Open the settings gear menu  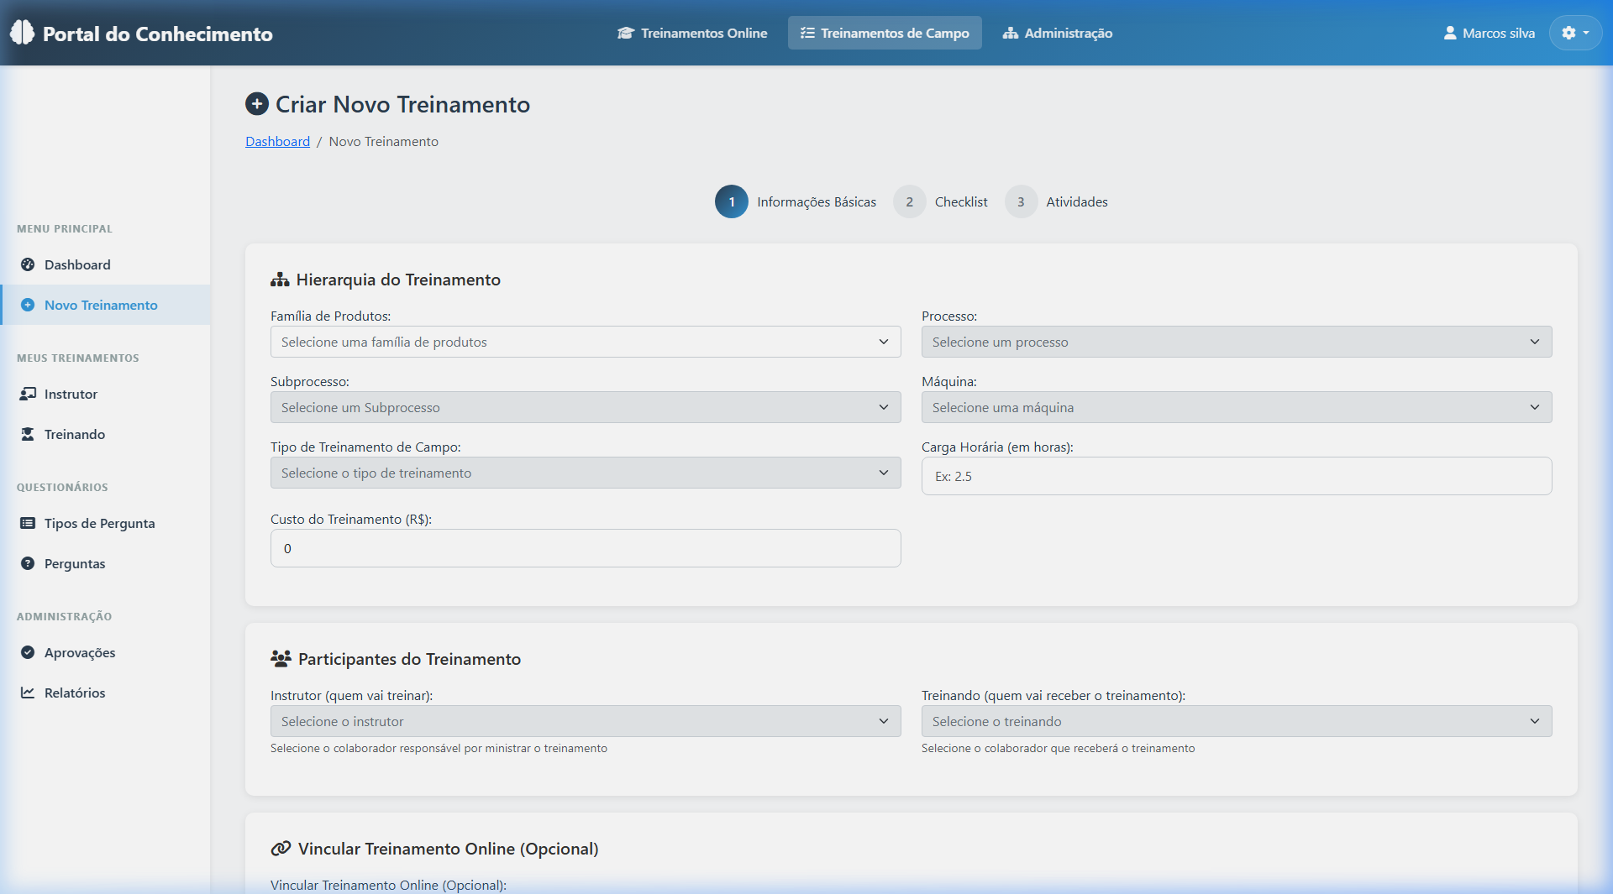click(1574, 33)
